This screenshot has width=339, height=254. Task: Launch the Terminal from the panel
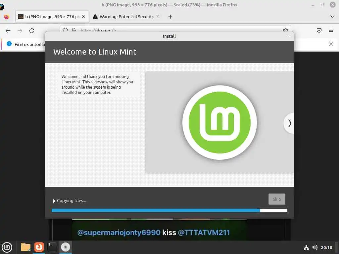(52, 247)
